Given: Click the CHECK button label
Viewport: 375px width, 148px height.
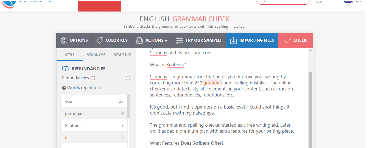Looking at the screenshot, I should [300, 40].
